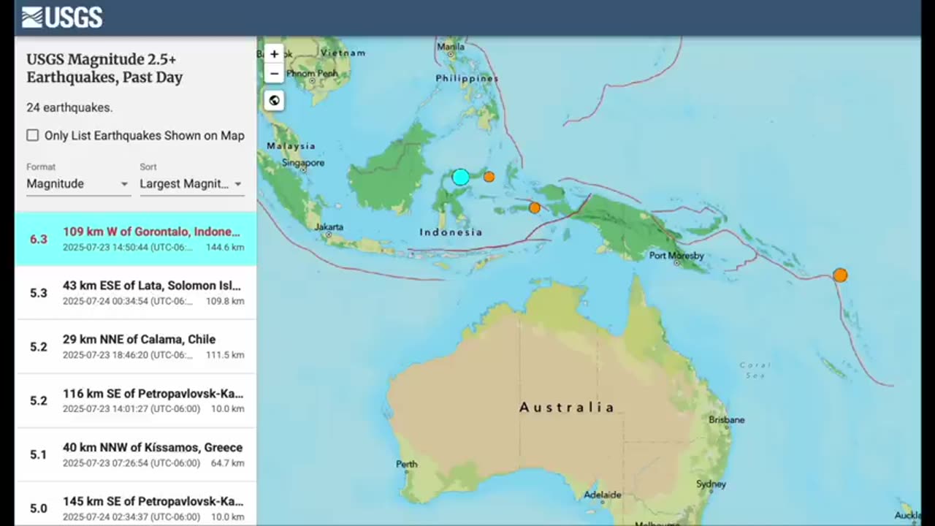The width and height of the screenshot is (935, 526).
Task: Click the Manila city label
Action: pos(450,47)
